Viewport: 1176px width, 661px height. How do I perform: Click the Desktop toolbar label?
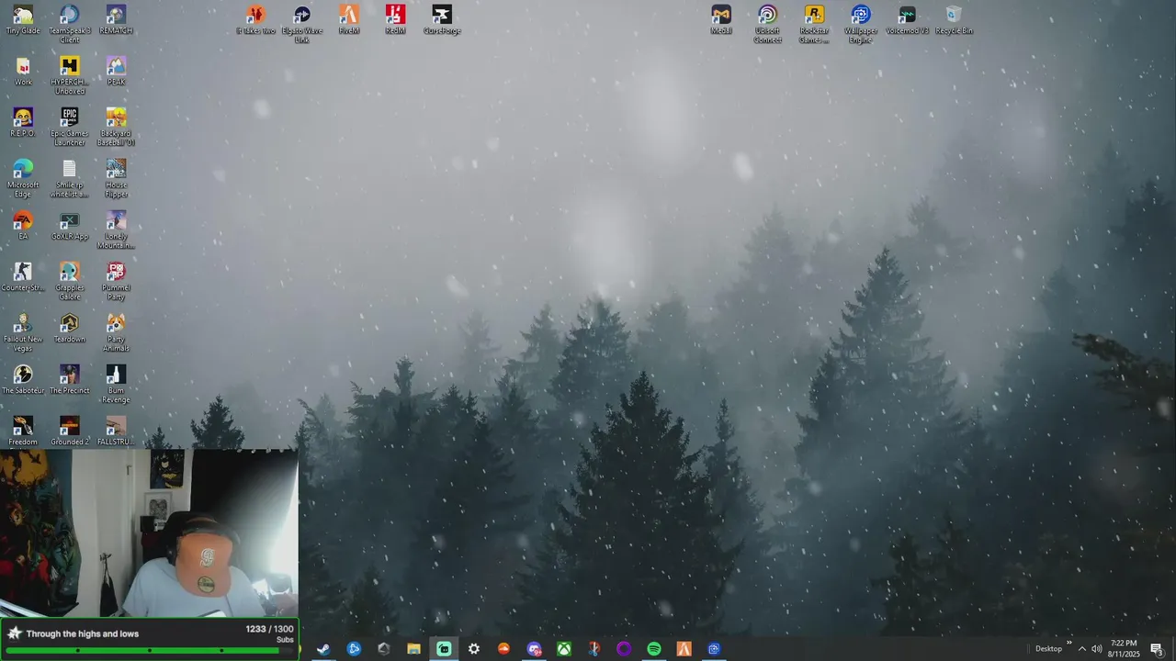(x=1048, y=649)
